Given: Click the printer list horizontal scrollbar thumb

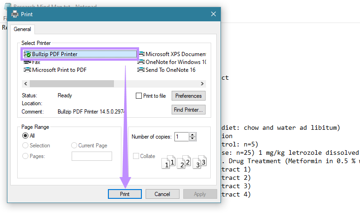Looking at the screenshot, I should click(72, 84).
